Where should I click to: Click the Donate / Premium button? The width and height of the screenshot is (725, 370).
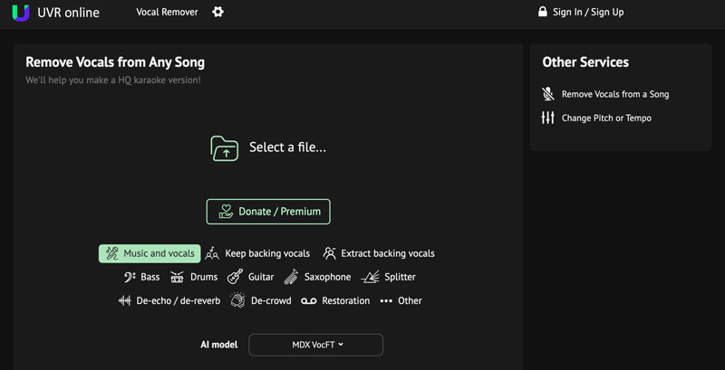(268, 212)
